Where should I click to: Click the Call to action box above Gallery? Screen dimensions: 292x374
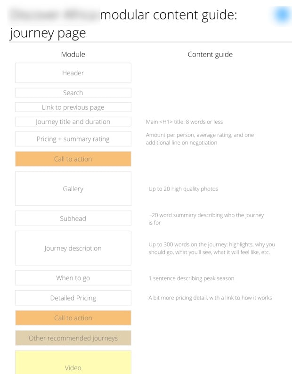pyautogui.click(x=73, y=159)
